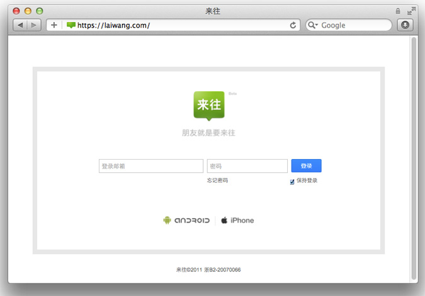Viewport: 425px width, 296px height.
Task: Zoom the window with the green button
Action: tap(40, 11)
